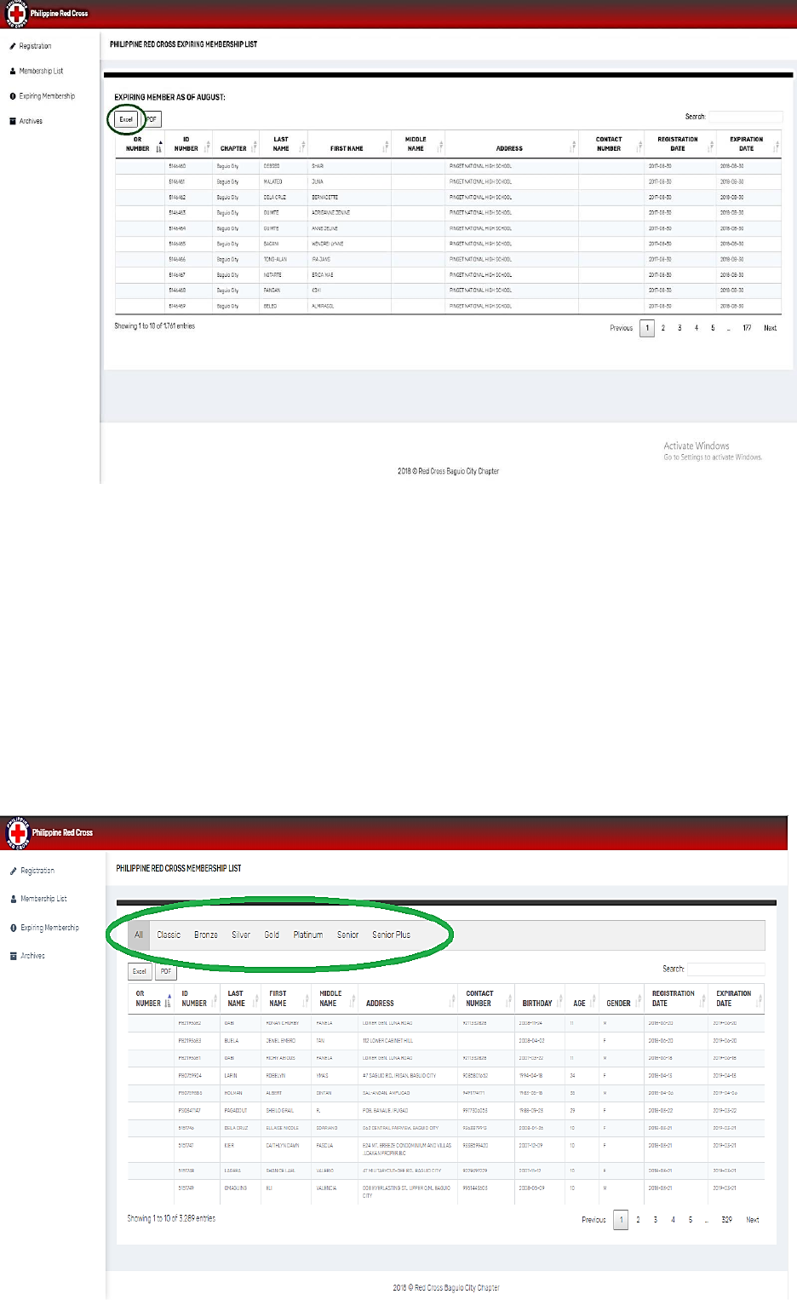Sort by ADDRESS header on the Membership List page table
This screenshot has height=1300, width=797.
coord(380,1004)
